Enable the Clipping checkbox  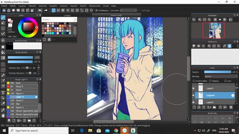point(210,81)
